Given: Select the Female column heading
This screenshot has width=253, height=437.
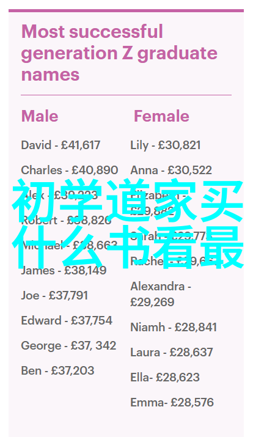Looking at the screenshot, I should (161, 116).
